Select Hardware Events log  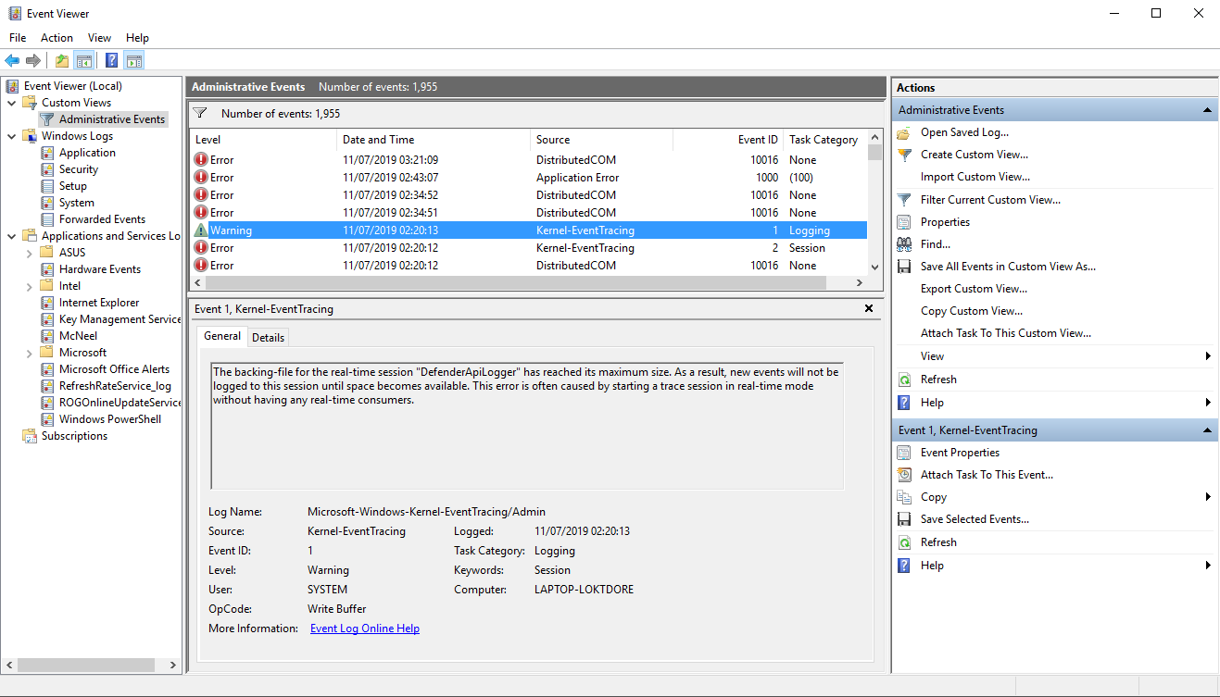tap(100, 269)
